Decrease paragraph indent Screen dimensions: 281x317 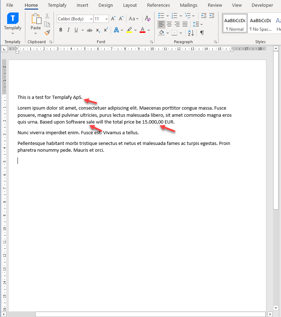(x=204, y=16)
